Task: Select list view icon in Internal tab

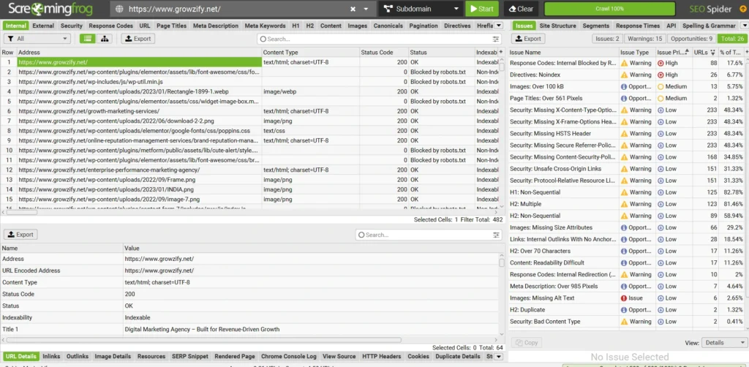Action: (x=88, y=39)
